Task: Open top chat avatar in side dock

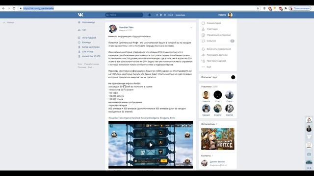Action: pos(309,120)
